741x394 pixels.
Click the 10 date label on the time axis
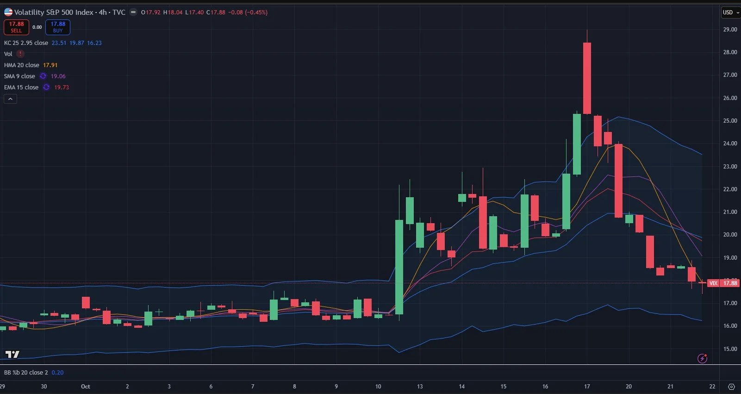pyautogui.click(x=378, y=386)
